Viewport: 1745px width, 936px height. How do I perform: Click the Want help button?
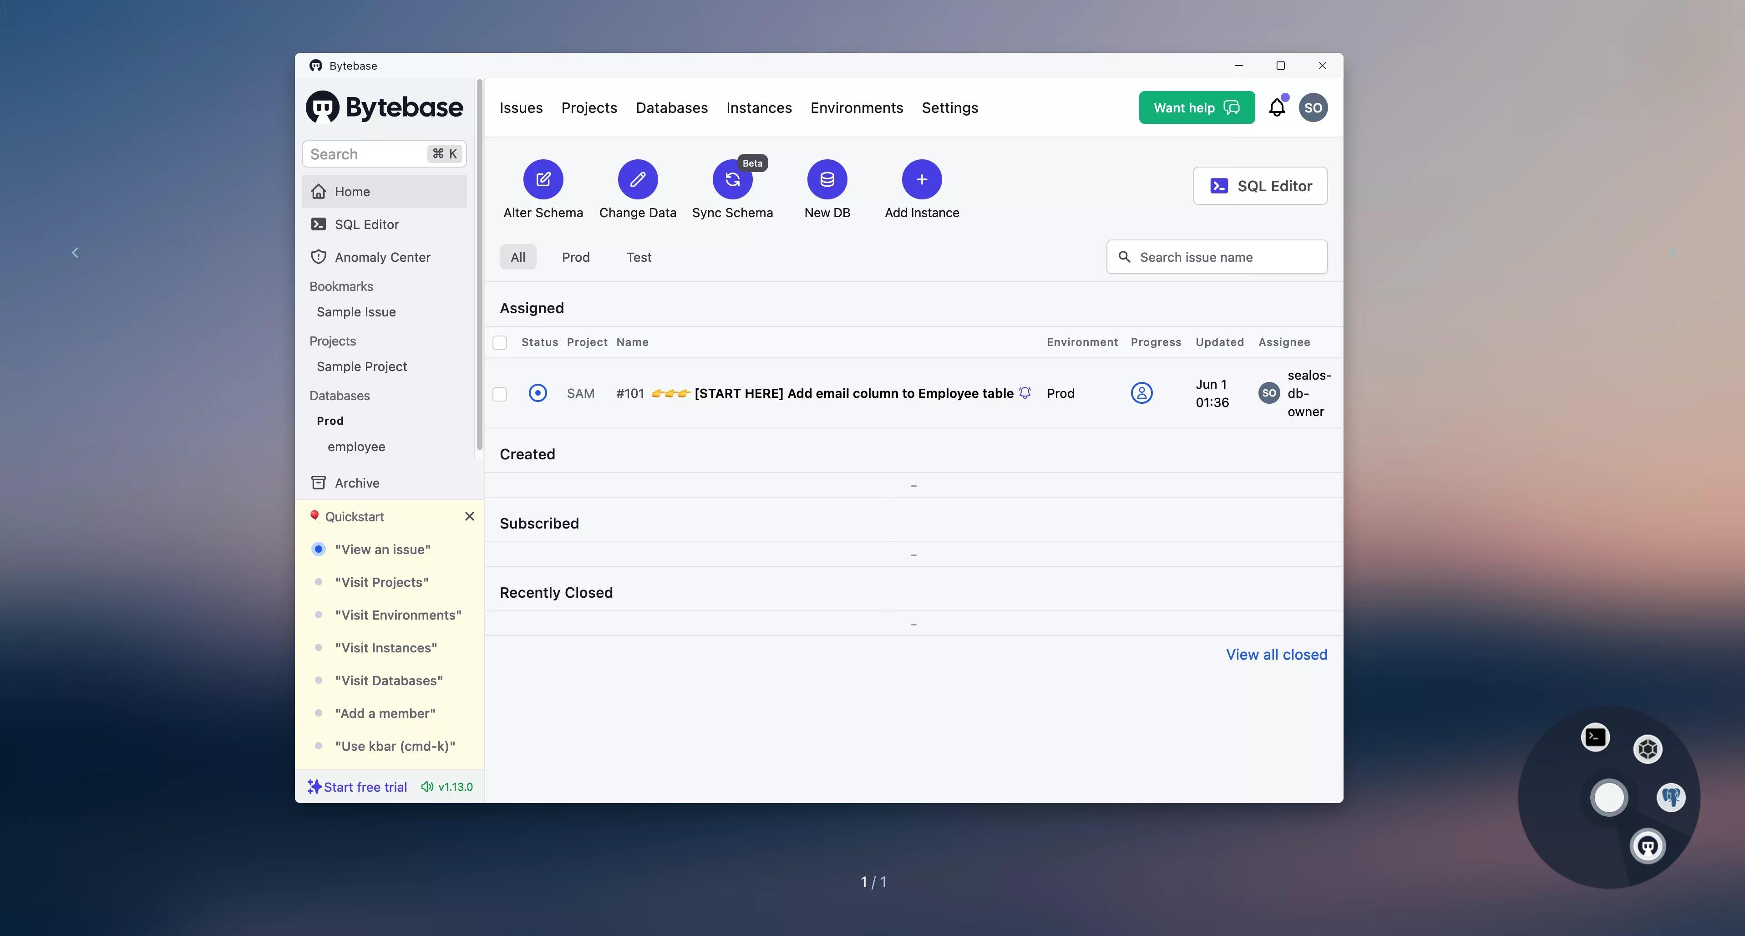click(1196, 108)
